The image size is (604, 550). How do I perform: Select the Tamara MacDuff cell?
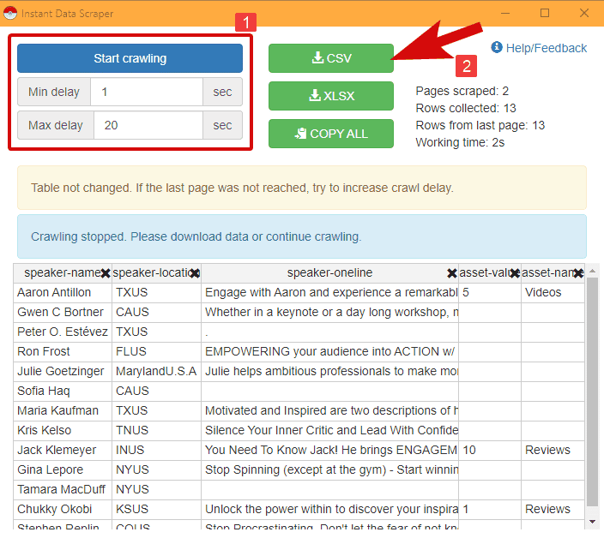coord(63,490)
